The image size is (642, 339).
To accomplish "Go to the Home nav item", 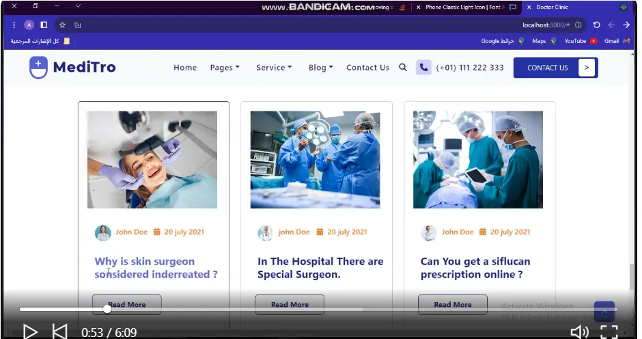I will (185, 68).
